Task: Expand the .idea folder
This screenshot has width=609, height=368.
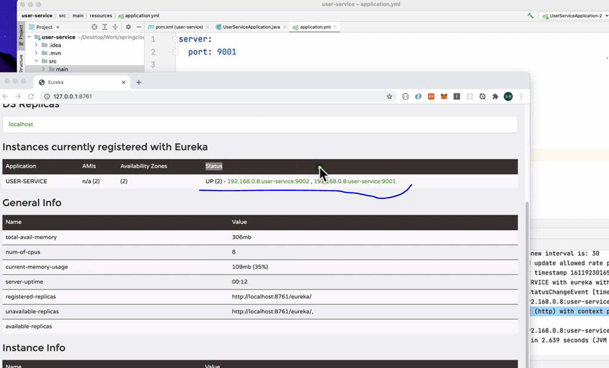Action: (x=36, y=45)
